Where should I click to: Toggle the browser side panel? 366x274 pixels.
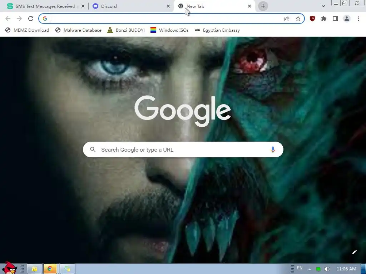[x=335, y=19]
